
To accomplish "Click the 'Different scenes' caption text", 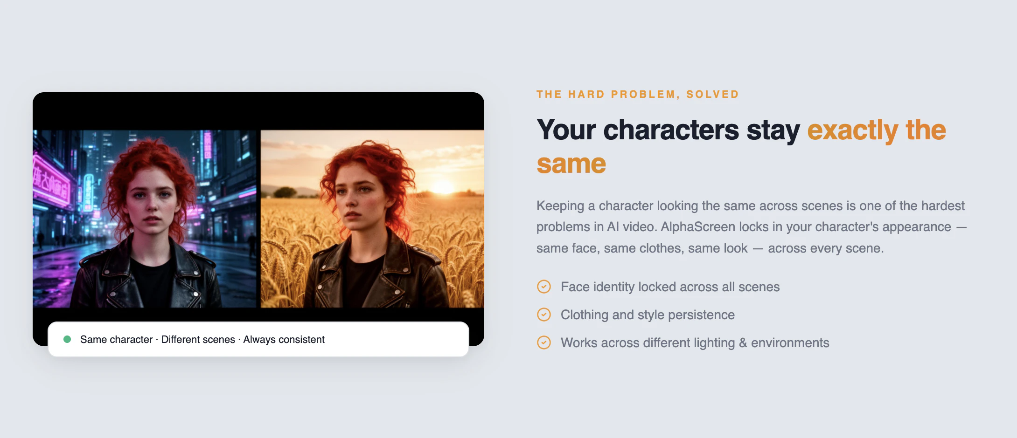I will (198, 339).
